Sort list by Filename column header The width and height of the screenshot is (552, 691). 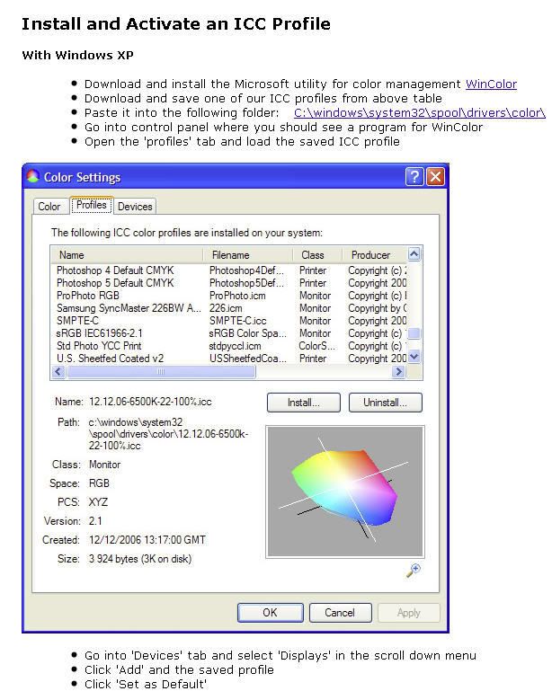click(x=247, y=255)
